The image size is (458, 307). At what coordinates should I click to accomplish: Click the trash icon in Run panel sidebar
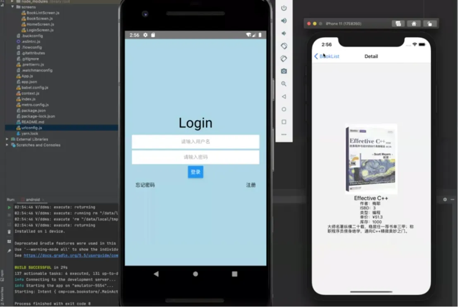(9, 232)
